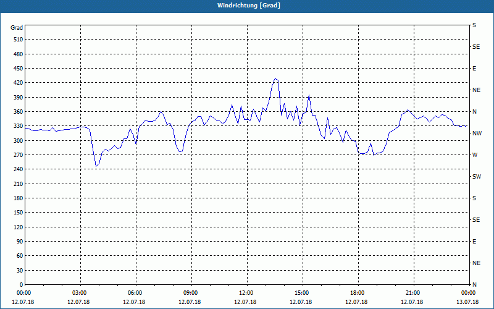
Task: Click the NW compass label
Action: coord(477,133)
